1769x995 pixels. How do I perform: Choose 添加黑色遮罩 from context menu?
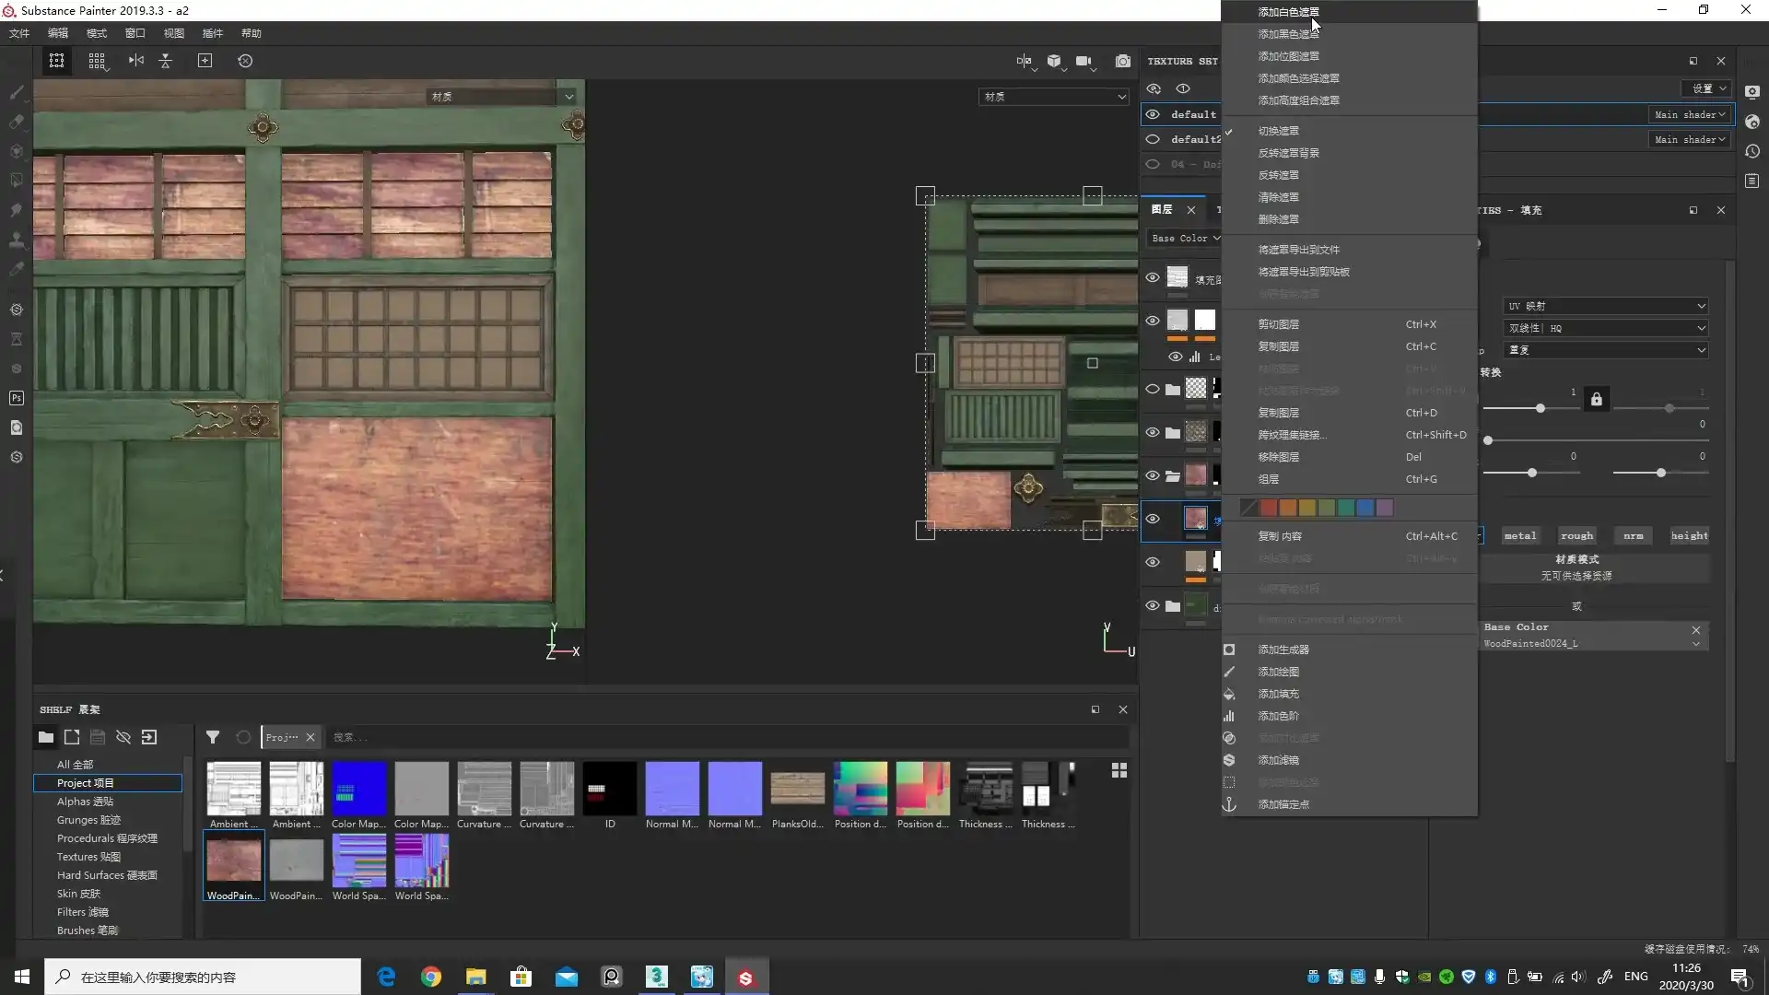coord(1288,34)
